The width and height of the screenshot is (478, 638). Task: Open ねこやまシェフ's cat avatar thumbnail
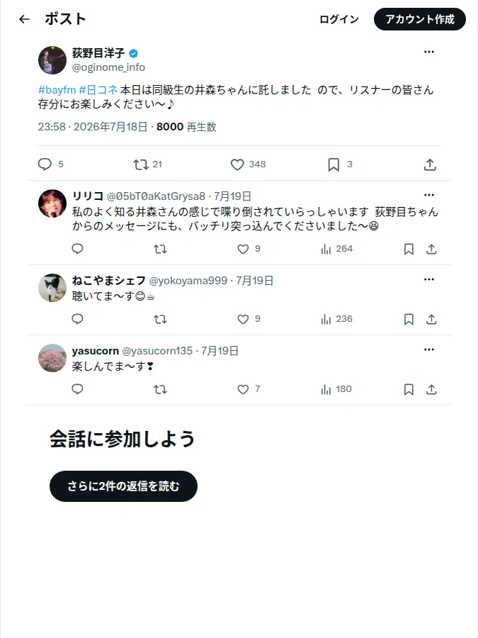coord(52,288)
